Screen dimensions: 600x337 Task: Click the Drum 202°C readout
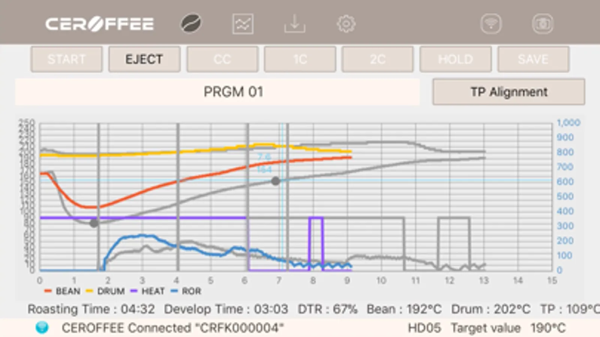[x=491, y=309]
